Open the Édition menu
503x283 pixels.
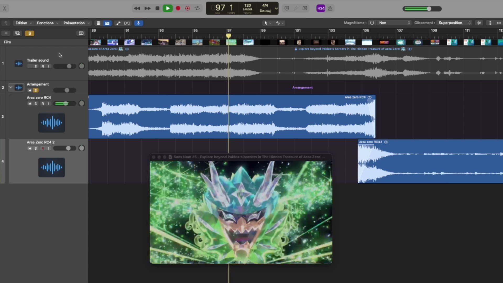pos(23,23)
